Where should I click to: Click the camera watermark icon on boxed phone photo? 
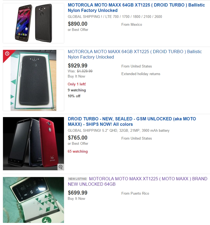click(x=54, y=108)
